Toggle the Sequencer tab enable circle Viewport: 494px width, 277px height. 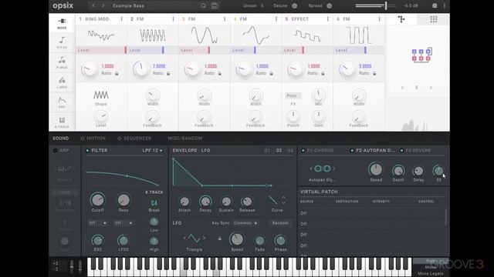click(x=120, y=138)
